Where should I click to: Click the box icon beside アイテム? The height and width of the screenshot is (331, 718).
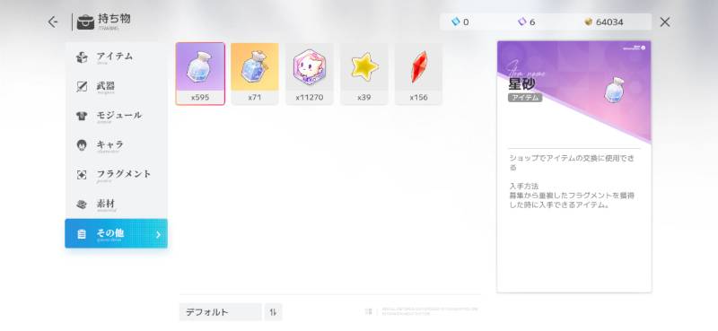[82, 57]
